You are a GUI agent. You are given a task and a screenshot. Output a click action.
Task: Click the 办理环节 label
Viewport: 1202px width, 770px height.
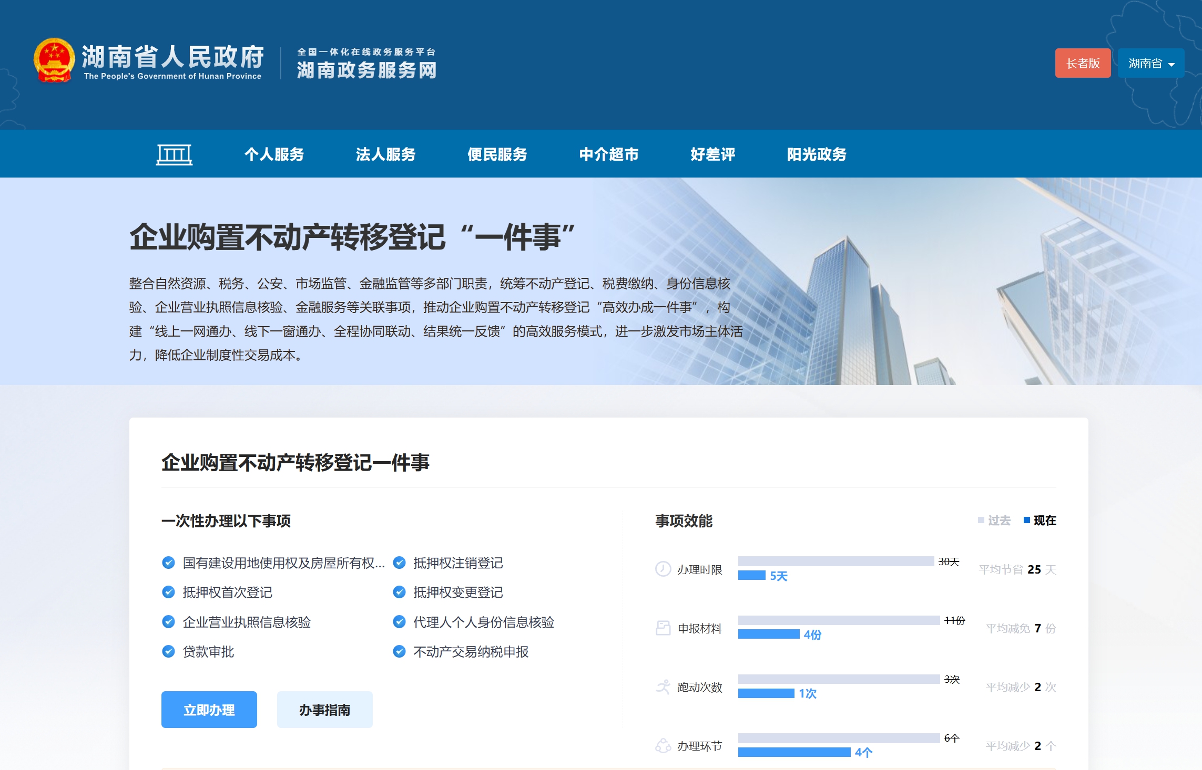point(699,746)
